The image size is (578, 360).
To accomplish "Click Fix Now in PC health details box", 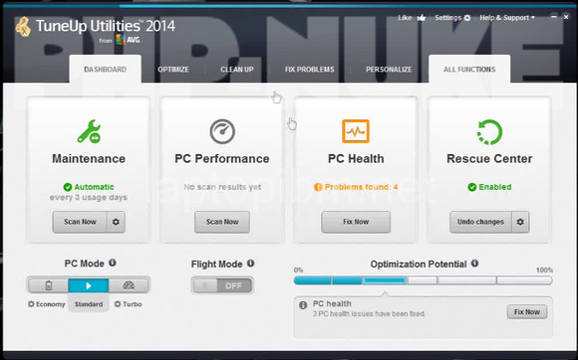I will pos(527,312).
